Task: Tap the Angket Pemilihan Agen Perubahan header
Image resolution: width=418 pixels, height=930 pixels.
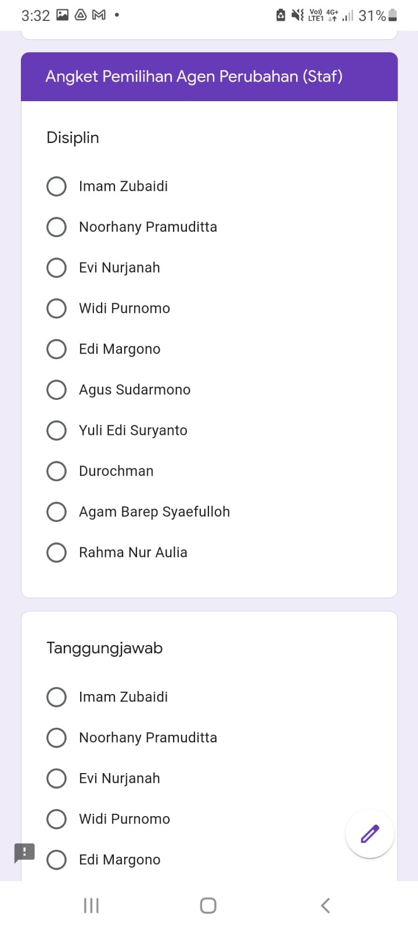Action: click(194, 77)
